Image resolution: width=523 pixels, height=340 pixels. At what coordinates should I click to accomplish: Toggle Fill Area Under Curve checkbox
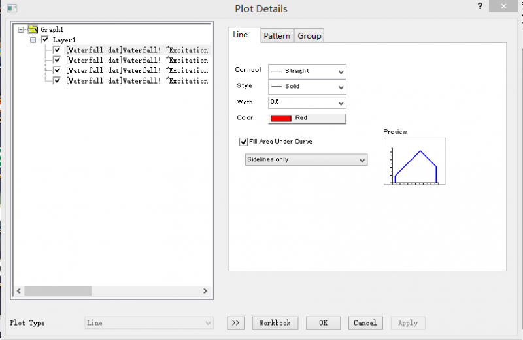(244, 141)
